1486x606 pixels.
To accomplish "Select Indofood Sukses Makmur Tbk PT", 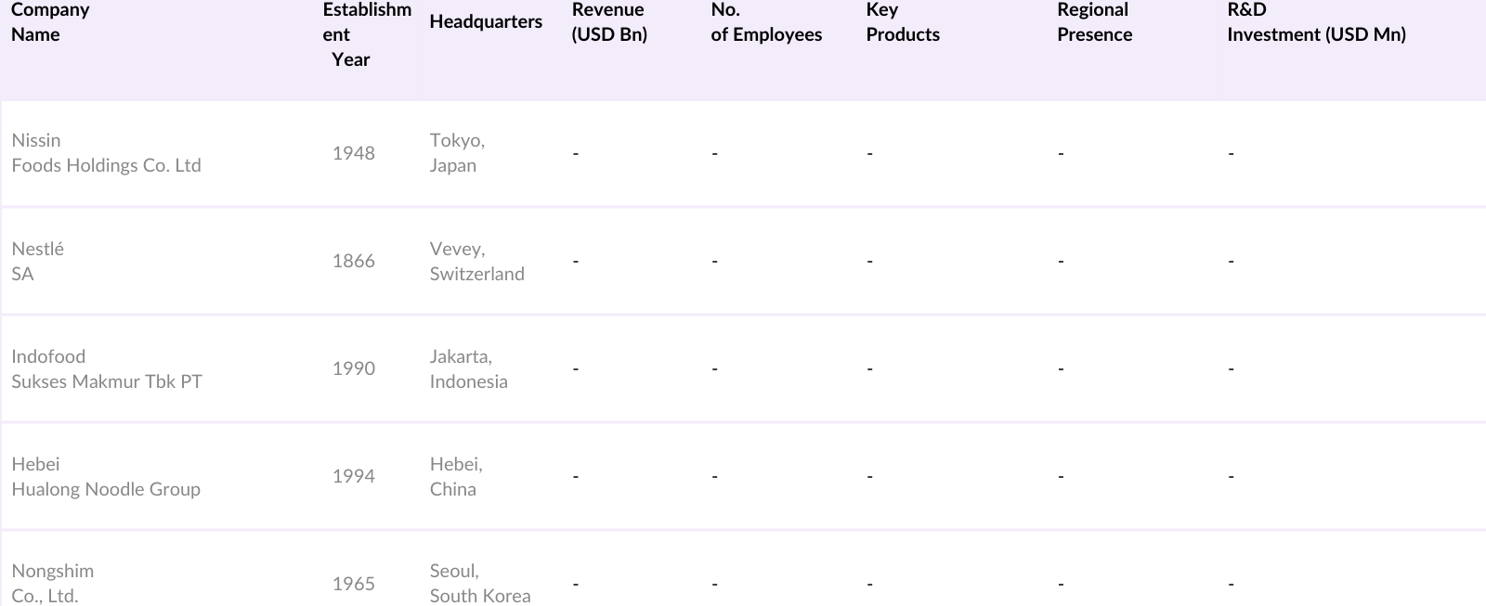I will [106, 368].
